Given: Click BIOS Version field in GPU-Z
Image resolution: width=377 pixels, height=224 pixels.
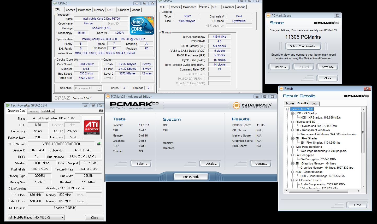Looking at the screenshot, I should (61, 144).
